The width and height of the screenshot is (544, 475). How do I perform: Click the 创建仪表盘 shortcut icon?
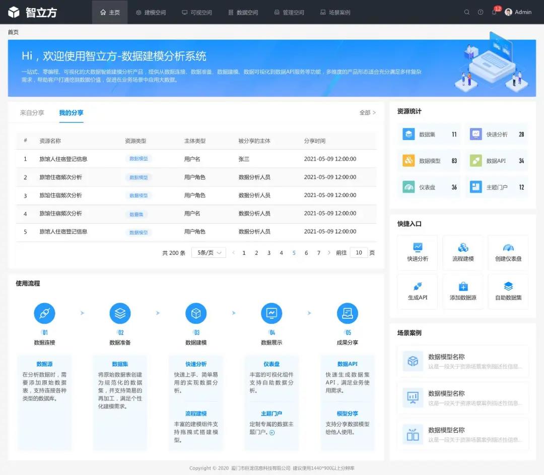point(508,247)
